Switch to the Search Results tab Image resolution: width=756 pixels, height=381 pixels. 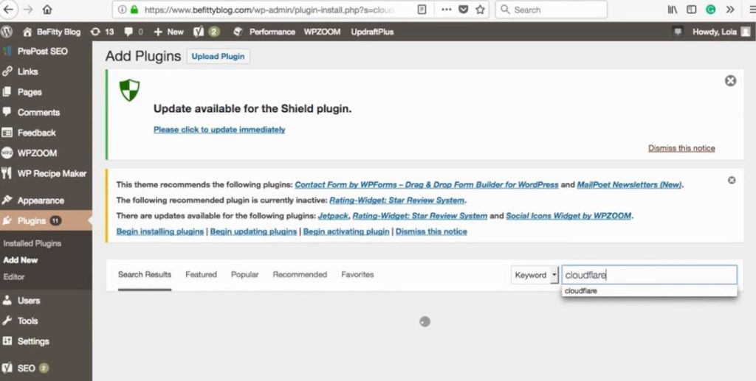[x=145, y=275]
